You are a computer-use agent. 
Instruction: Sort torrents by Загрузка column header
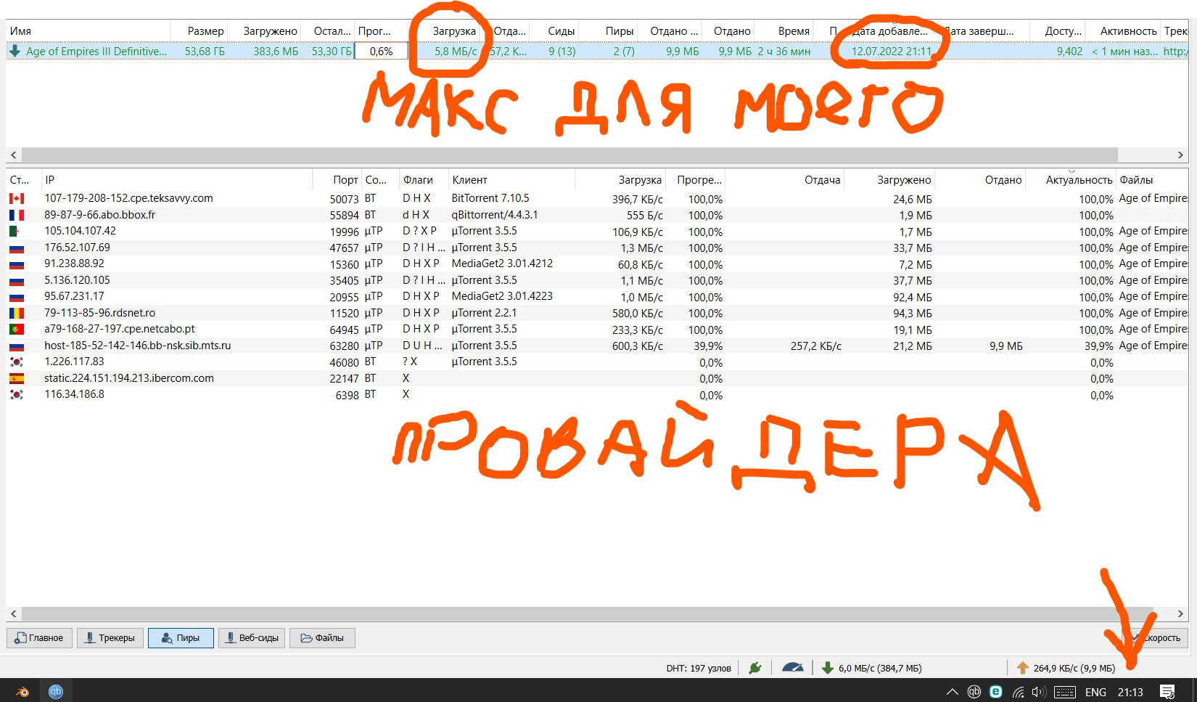point(453,31)
